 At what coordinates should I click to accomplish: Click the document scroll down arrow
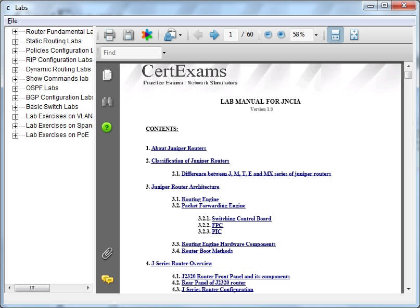(408, 289)
